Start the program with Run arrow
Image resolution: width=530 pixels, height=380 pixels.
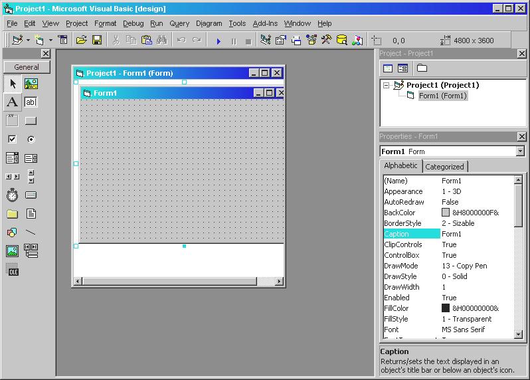pyautogui.click(x=219, y=41)
